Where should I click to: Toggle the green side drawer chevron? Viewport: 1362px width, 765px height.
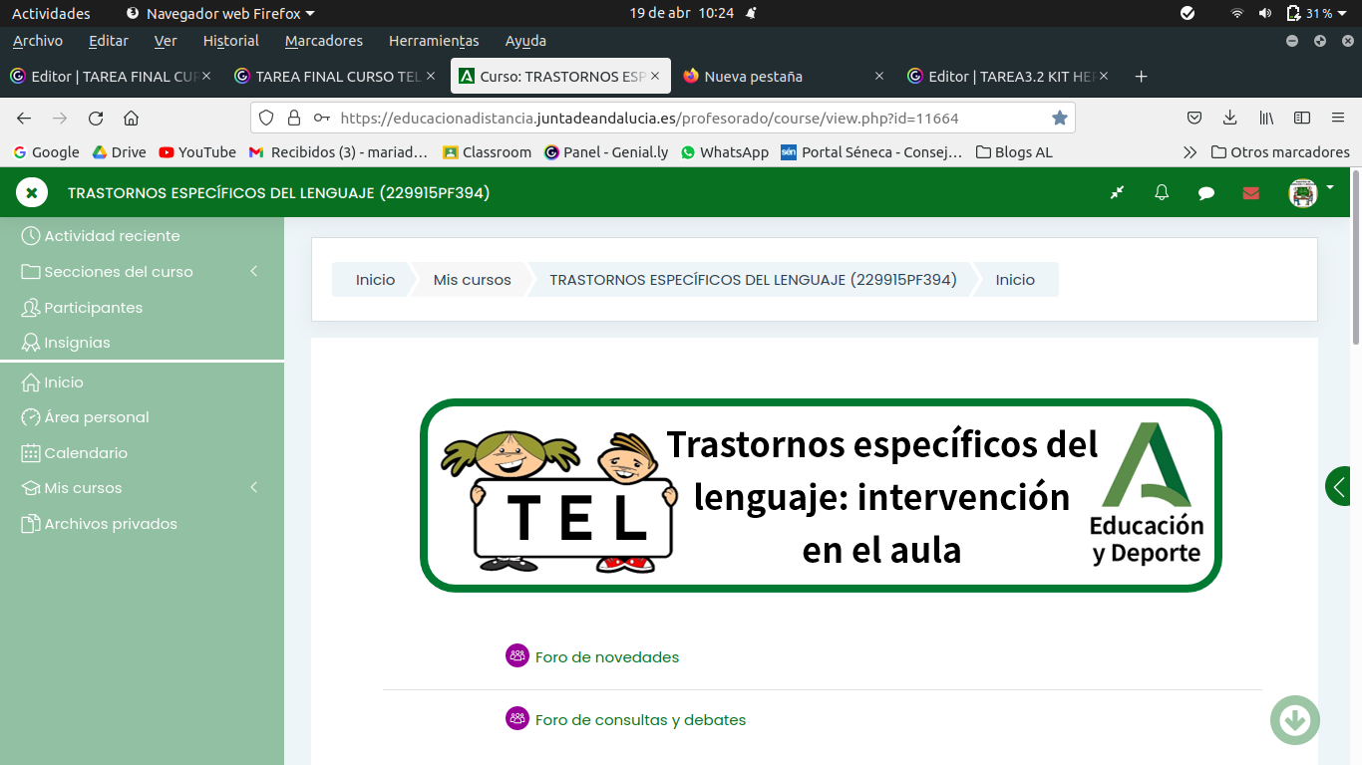point(1337,486)
